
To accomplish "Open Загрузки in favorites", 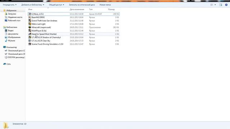I will [12, 14].
